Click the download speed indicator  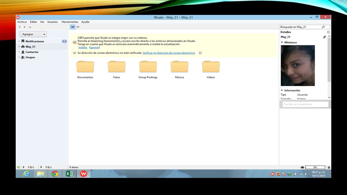[46, 167]
